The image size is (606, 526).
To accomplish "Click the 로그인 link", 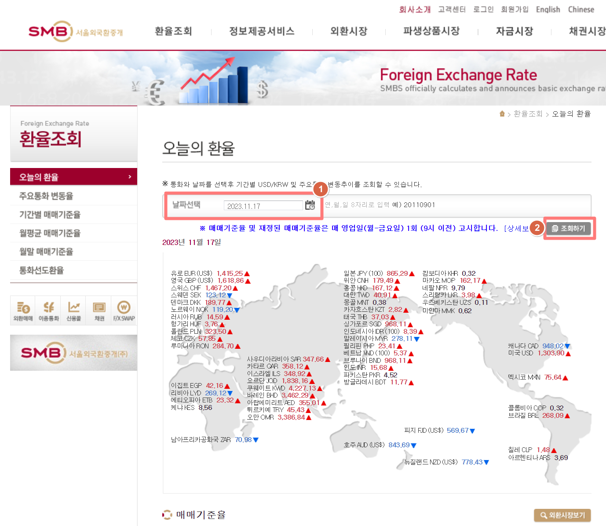I will (483, 9).
